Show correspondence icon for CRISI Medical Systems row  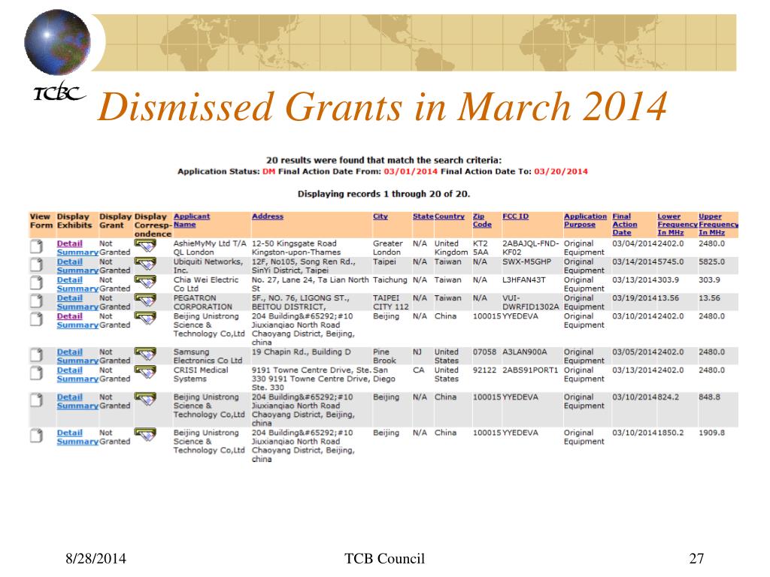click(145, 373)
